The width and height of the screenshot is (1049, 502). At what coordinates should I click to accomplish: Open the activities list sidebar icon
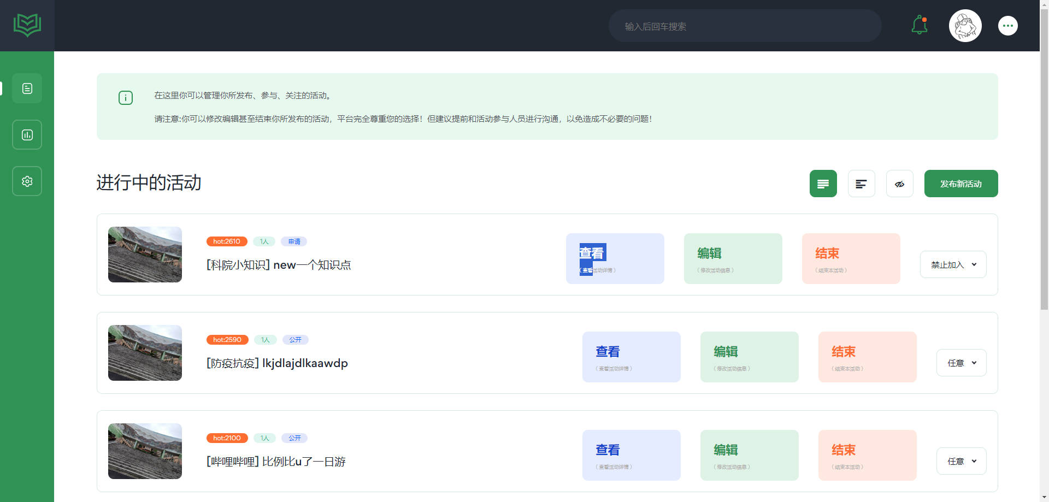[x=27, y=88]
